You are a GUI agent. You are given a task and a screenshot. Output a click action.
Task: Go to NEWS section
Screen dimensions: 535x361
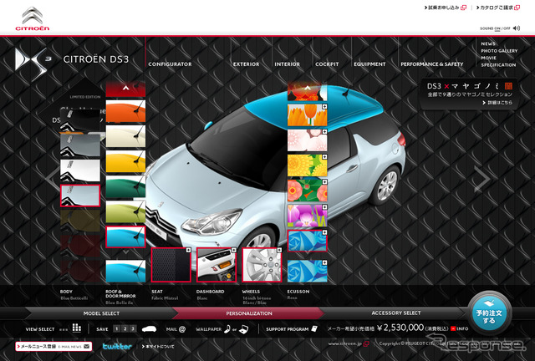[x=488, y=43]
